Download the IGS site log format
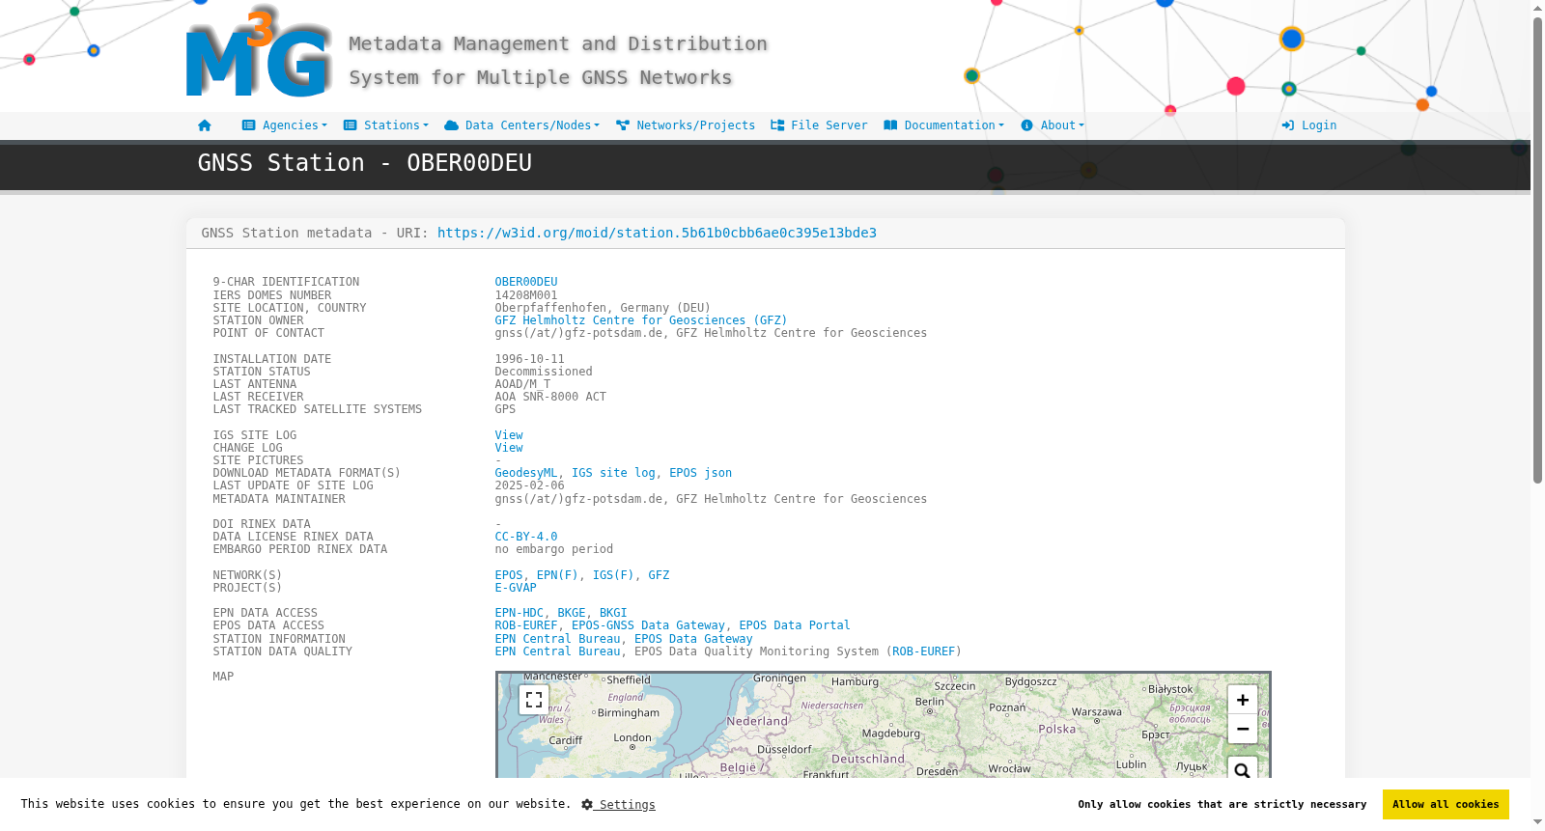This screenshot has height=831, width=1545. point(613,473)
